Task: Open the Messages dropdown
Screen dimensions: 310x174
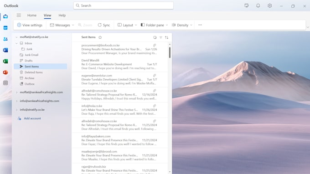Action: [x=62, y=25]
